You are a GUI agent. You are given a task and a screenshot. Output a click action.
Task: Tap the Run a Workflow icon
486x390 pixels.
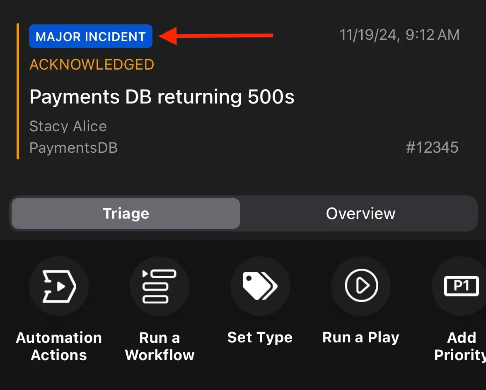[160, 286]
